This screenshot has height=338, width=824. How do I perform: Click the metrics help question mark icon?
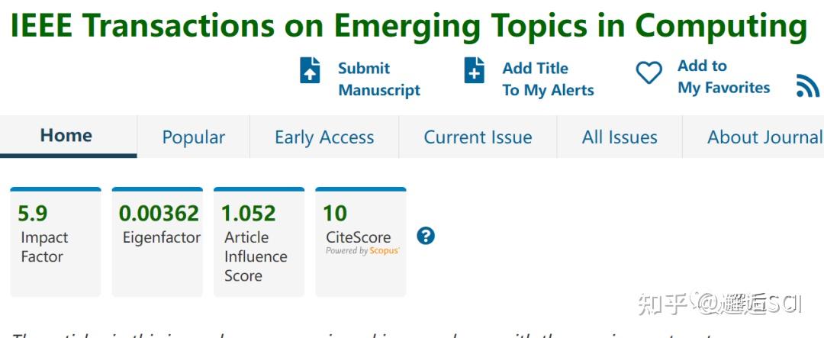click(426, 236)
